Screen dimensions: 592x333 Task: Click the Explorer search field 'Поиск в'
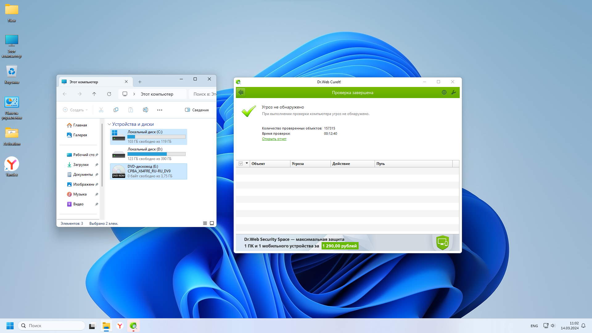point(203,94)
